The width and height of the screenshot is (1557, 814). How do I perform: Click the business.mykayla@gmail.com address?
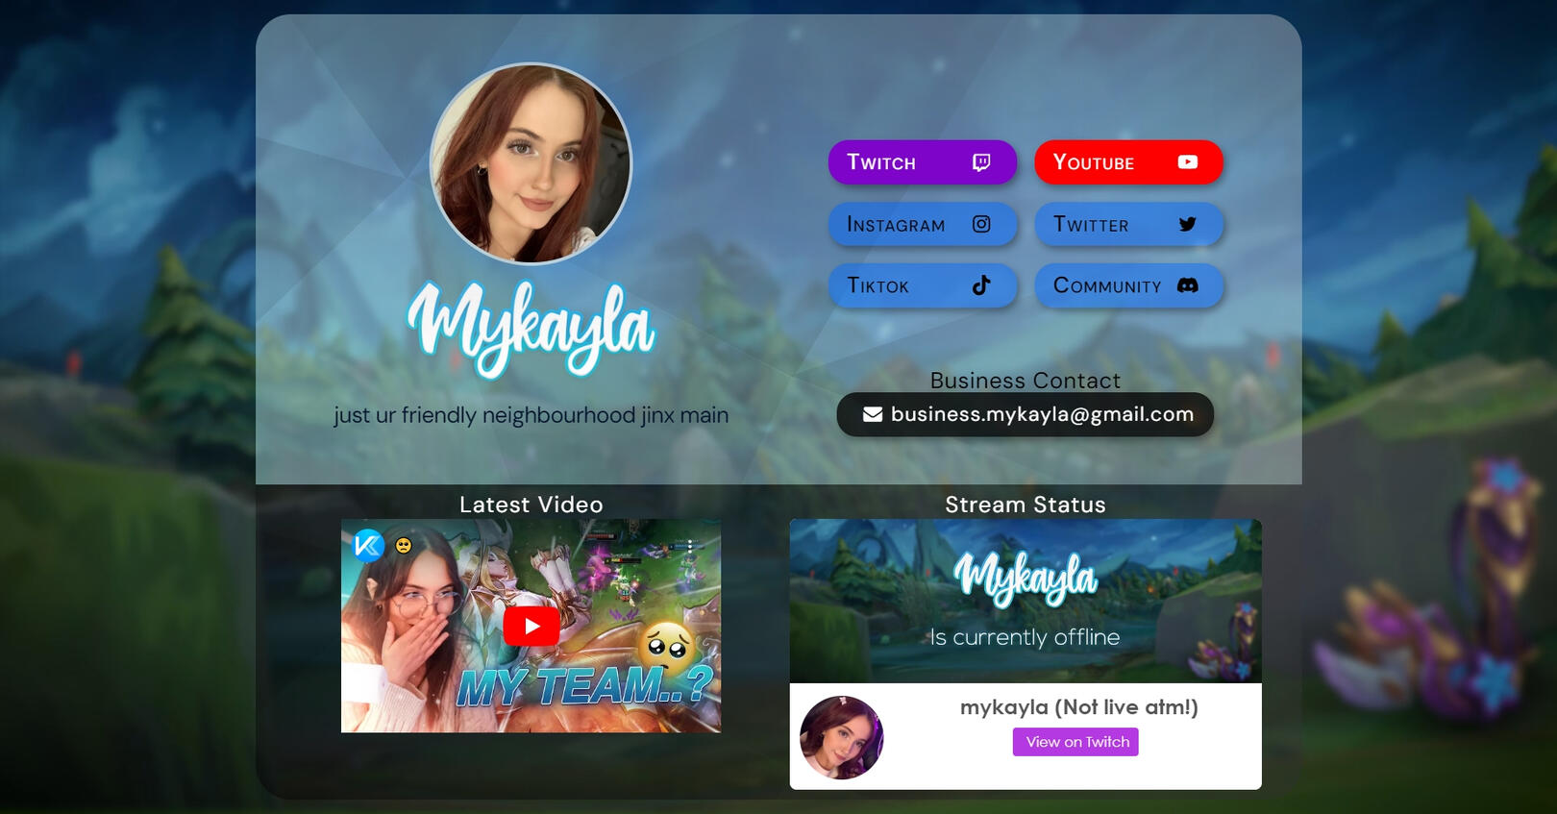tap(1041, 414)
